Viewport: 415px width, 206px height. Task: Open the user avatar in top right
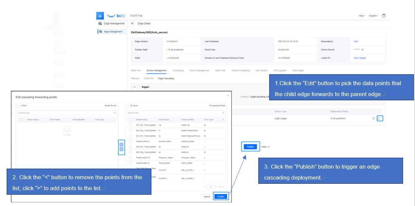[384, 16]
